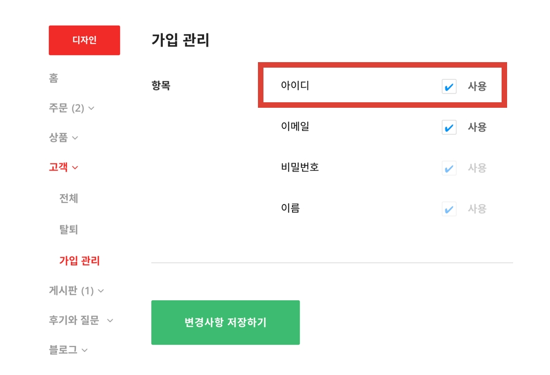Click the red 디자인 button
550x375 pixels.
[84, 40]
